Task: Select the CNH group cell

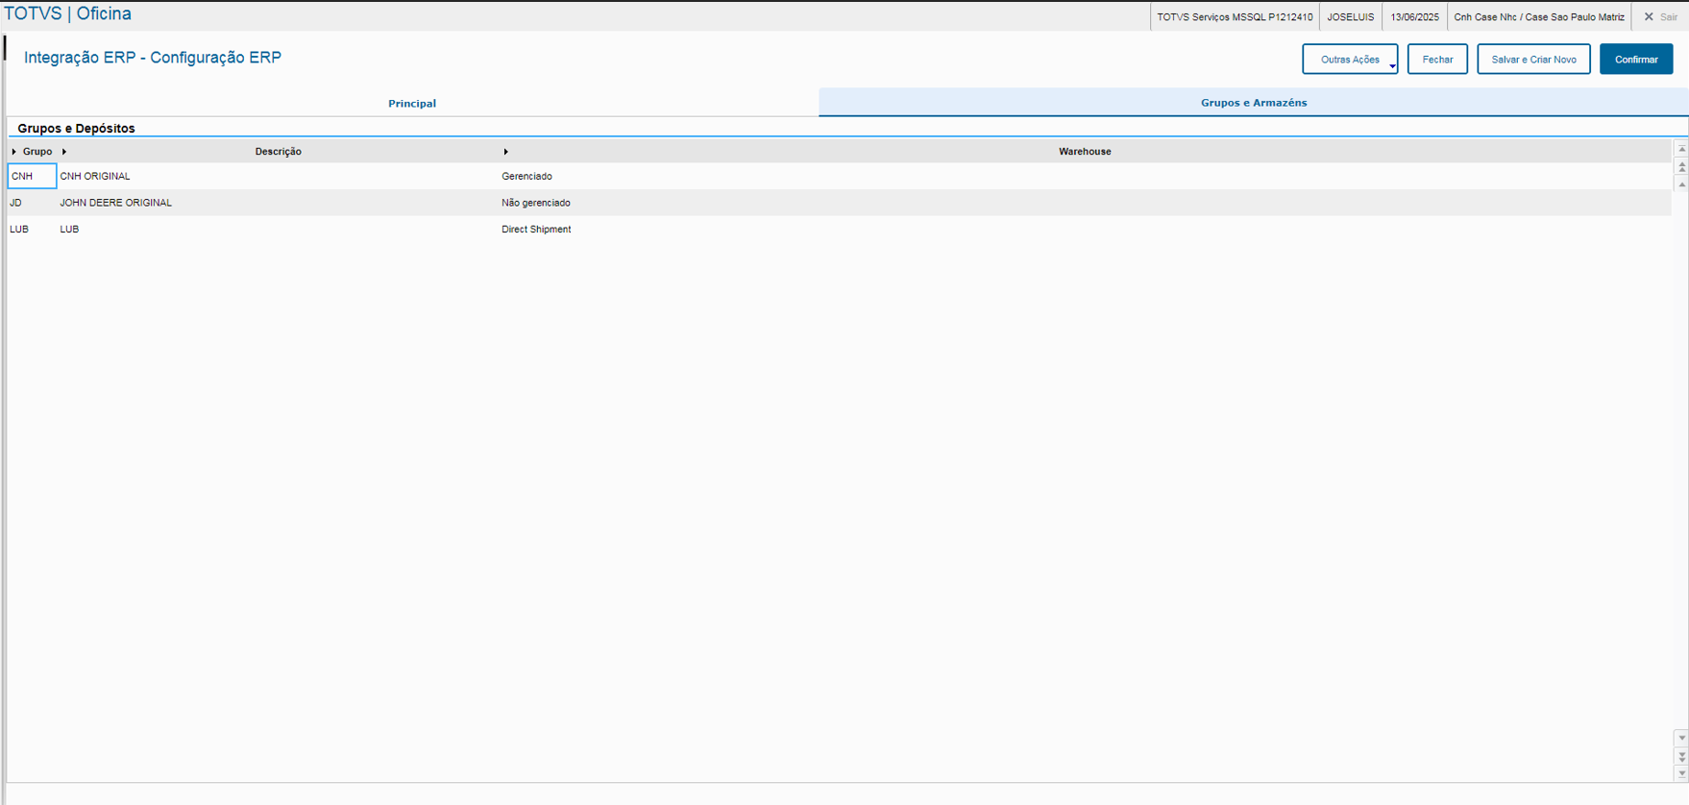Action: 32,176
